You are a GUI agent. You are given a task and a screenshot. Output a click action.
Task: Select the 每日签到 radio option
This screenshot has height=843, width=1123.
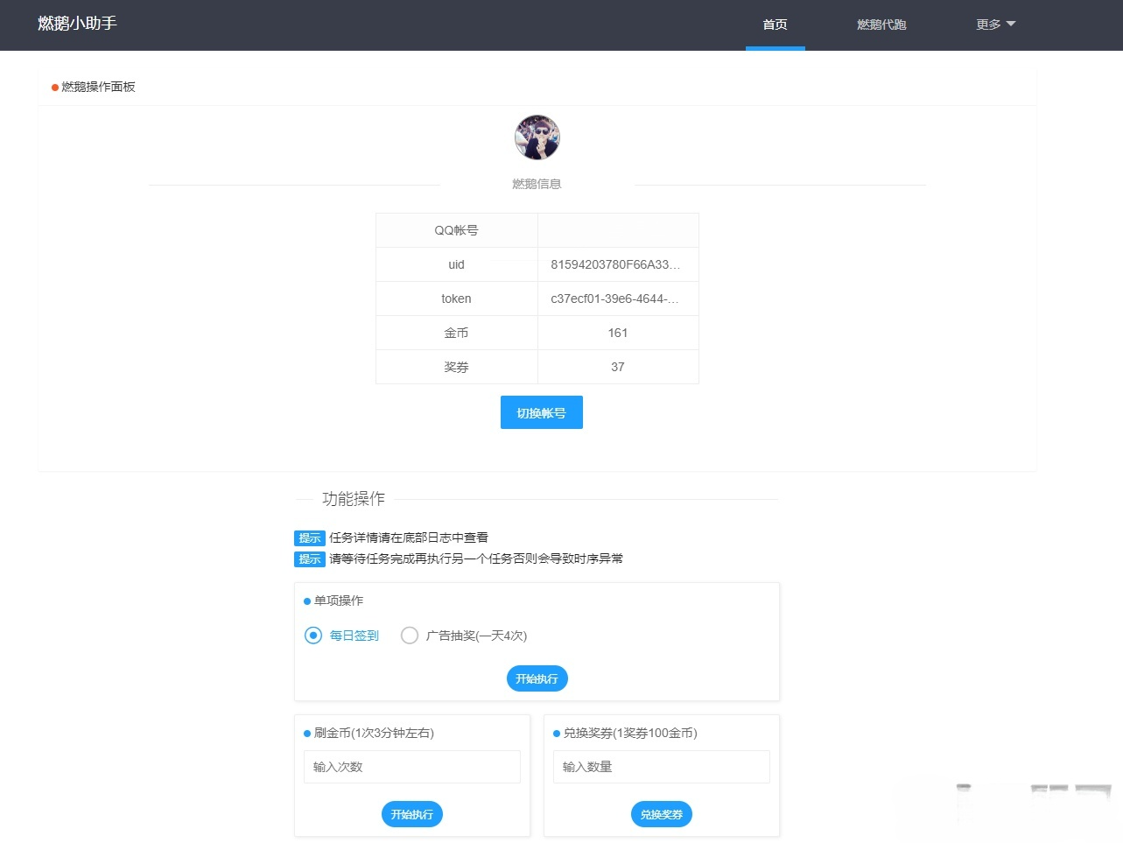[x=312, y=636]
